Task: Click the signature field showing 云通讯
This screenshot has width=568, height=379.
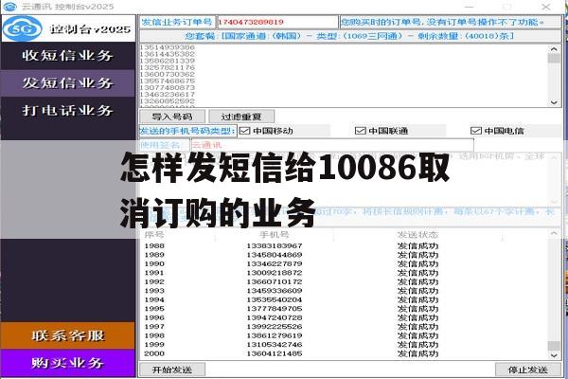Action: coord(332,145)
